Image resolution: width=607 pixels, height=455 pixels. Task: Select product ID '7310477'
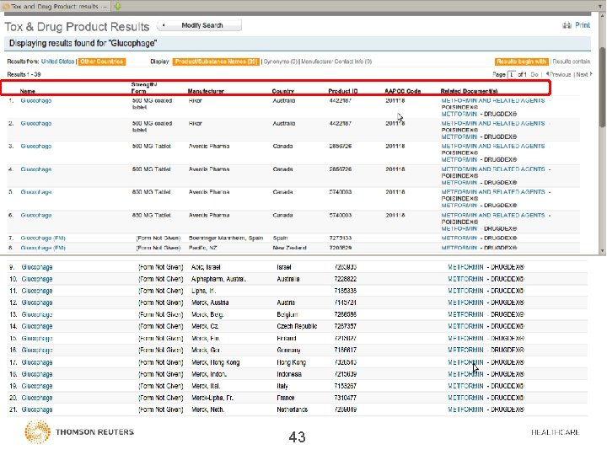(x=346, y=398)
